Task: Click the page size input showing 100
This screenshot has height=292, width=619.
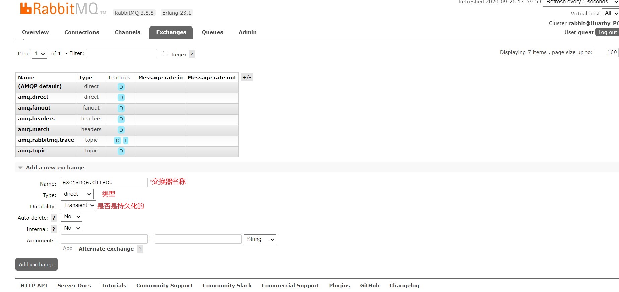Action: [607, 52]
